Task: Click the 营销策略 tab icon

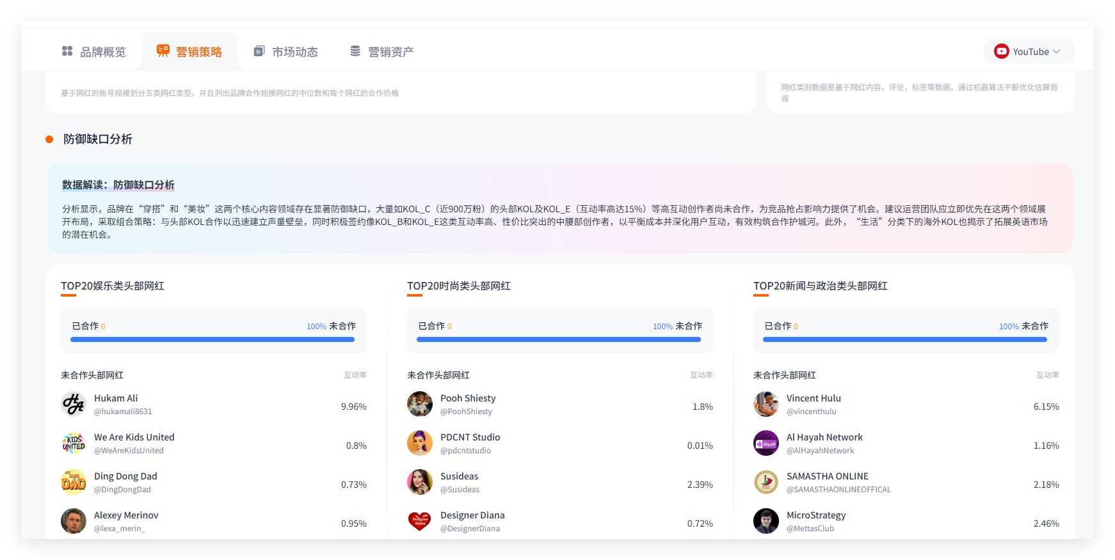Action: (x=163, y=51)
